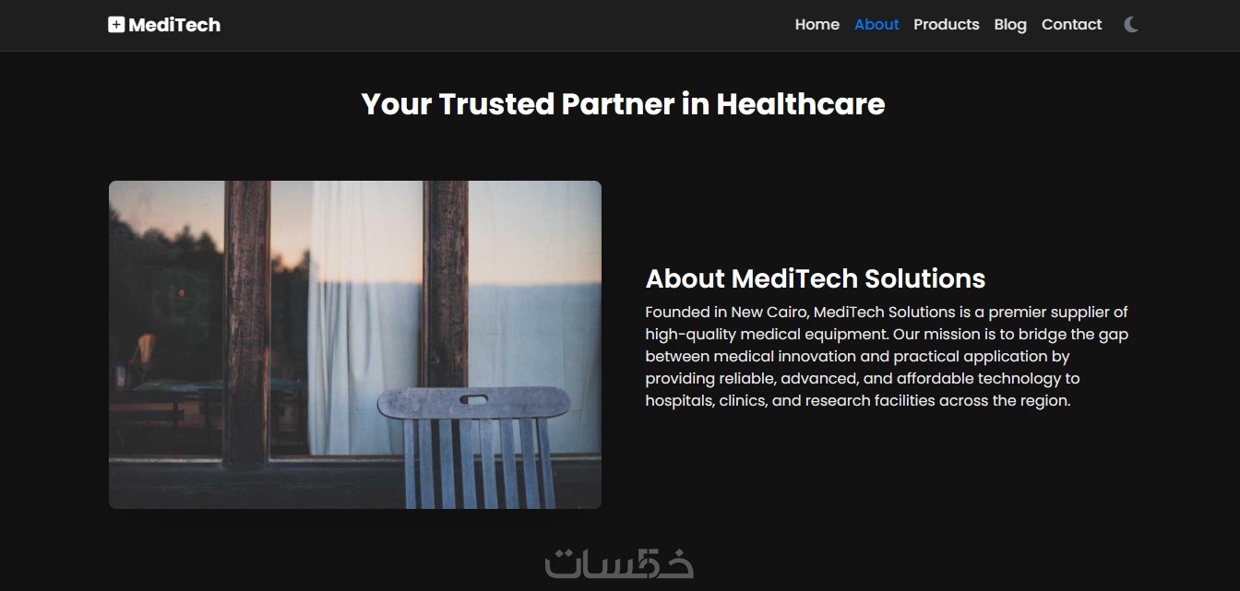Click the left wooden post in the photo

[246, 323]
